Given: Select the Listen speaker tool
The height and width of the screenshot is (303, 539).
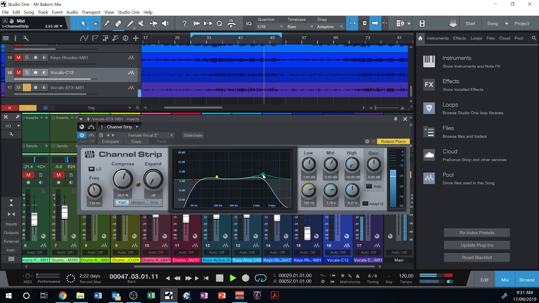Looking at the screenshot, I should [x=165, y=24].
